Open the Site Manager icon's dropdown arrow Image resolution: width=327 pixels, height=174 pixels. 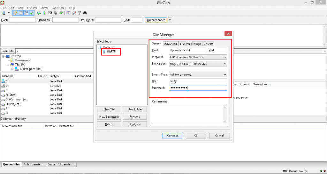coord(9,13)
